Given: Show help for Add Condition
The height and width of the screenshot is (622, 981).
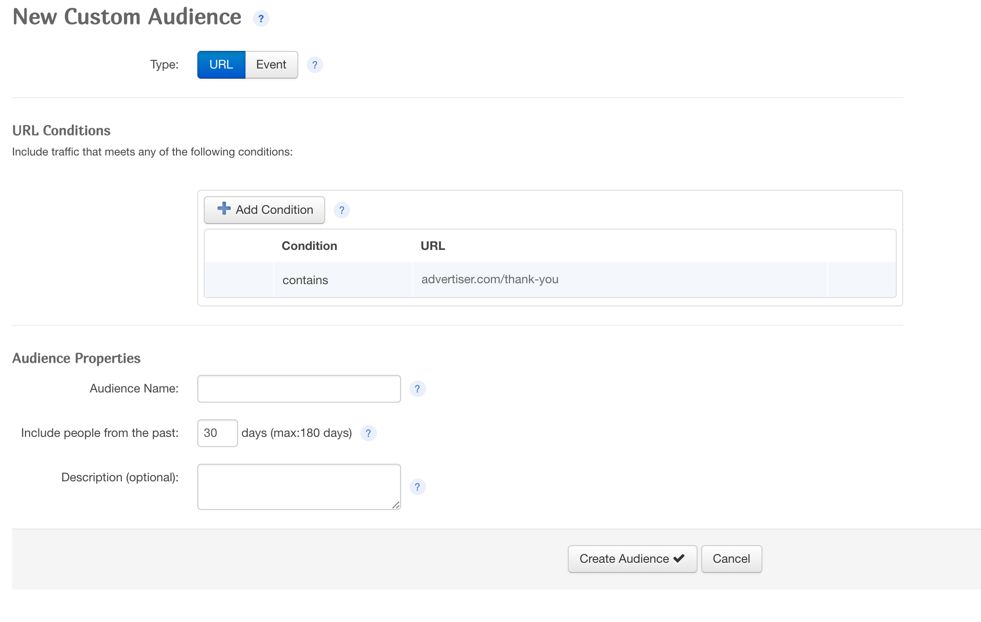Looking at the screenshot, I should pos(341,210).
